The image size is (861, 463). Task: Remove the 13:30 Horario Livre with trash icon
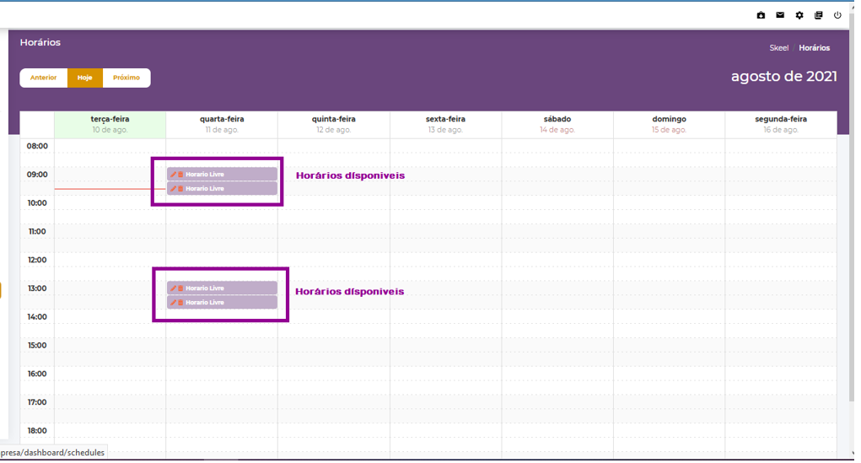tap(180, 303)
